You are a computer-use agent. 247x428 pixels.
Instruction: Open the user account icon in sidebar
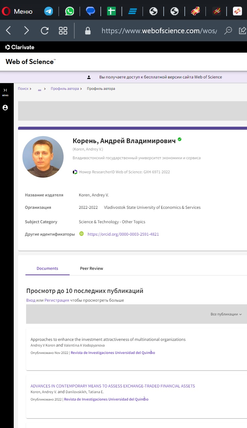tap(5, 108)
